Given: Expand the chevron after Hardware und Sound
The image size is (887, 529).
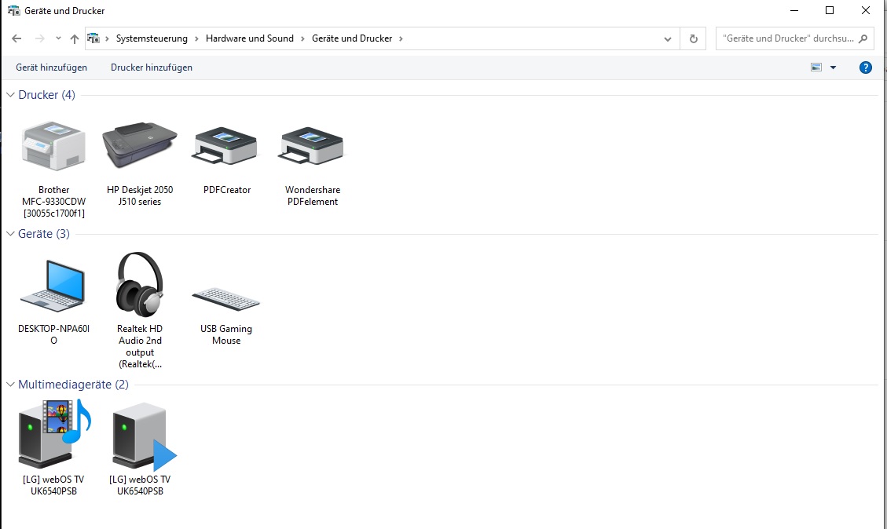Looking at the screenshot, I should click(x=302, y=38).
